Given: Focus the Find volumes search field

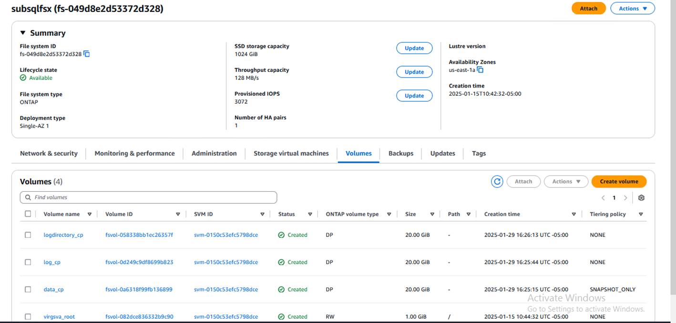Looking at the screenshot, I should (x=148, y=197).
